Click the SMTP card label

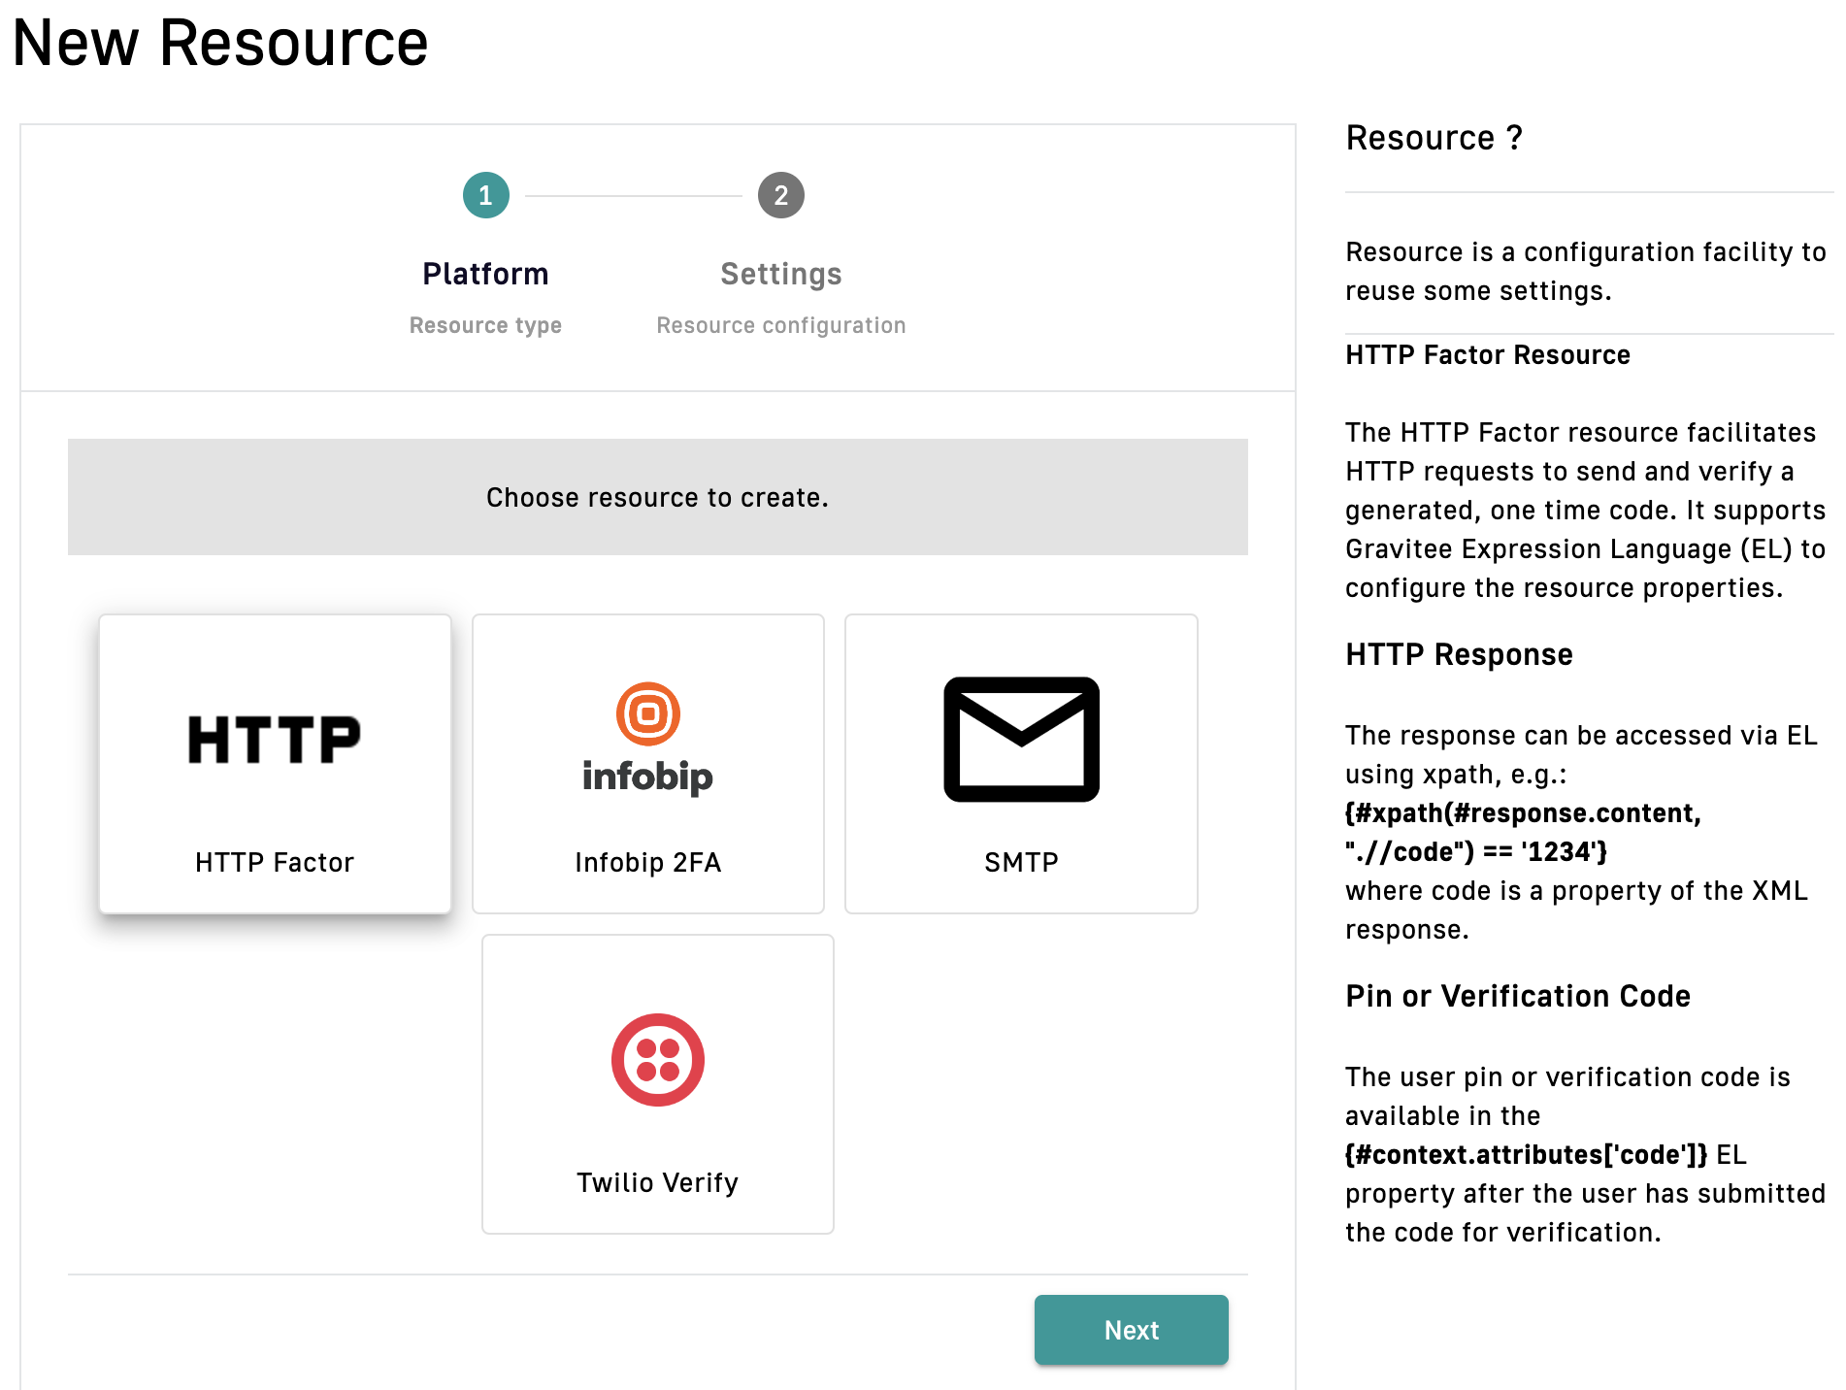(x=1021, y=862)
